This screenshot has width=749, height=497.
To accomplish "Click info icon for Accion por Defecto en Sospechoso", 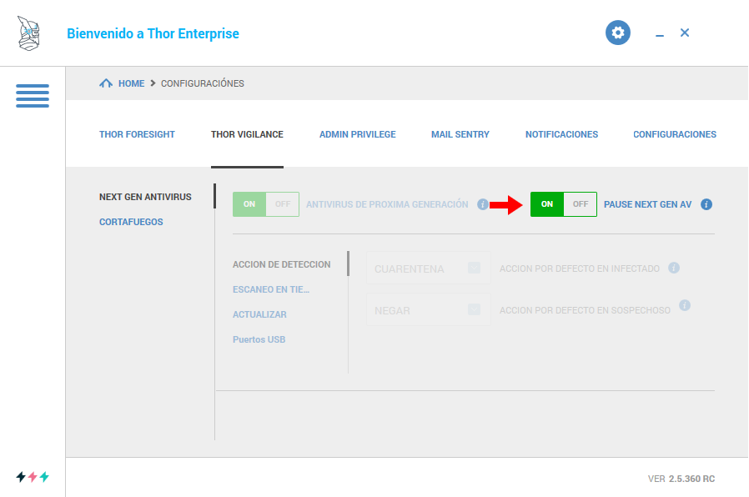I will 685,305.
